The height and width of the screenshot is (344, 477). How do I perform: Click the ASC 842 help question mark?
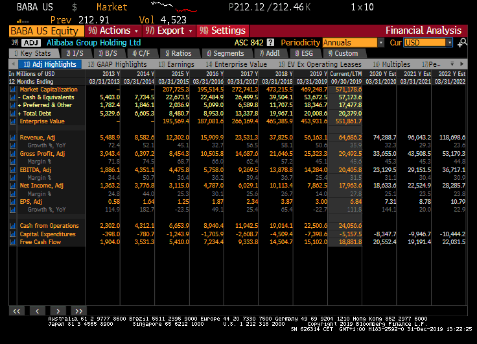click(270, 43)
